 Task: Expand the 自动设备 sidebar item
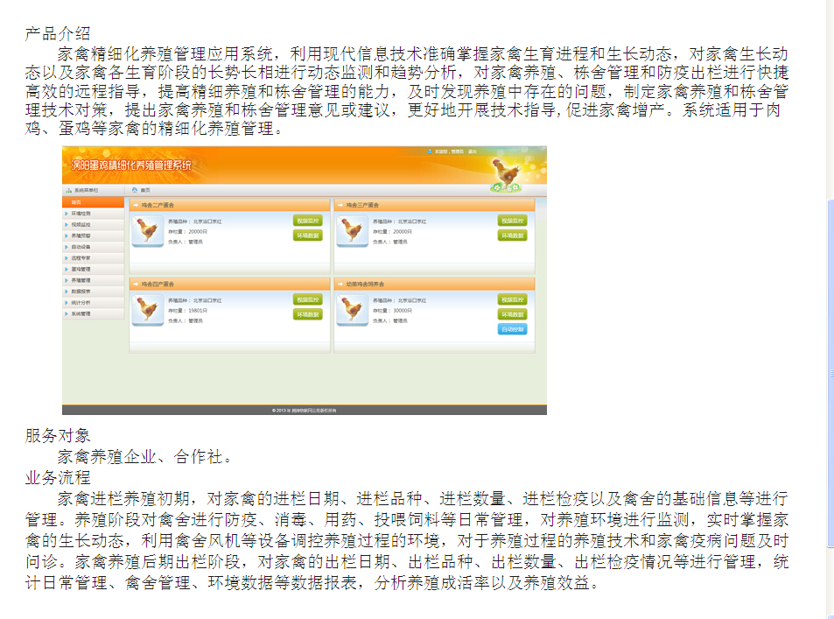pyautogui.click(x=93, y=247)
